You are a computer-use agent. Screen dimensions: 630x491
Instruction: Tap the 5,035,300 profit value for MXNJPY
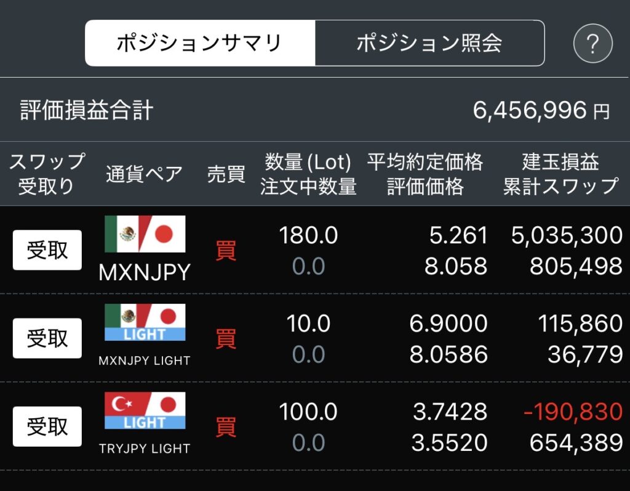[x=567, y=235]
